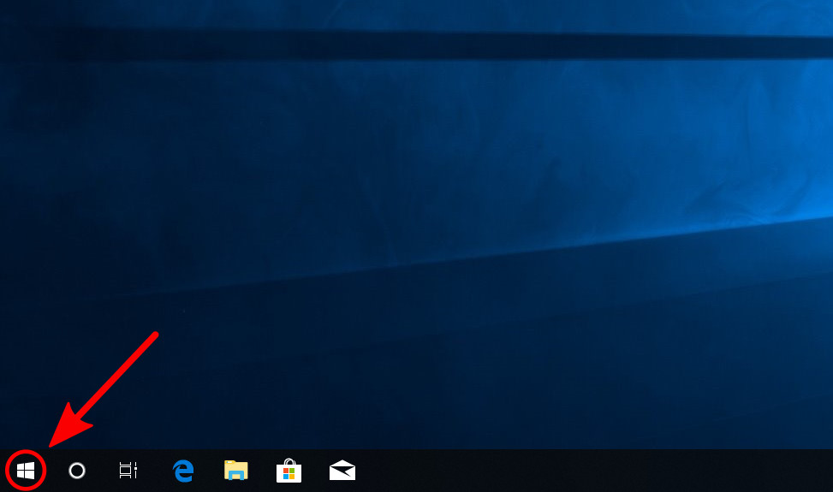Open File Explorer from taskbar
This screenshot has height=492, width=833.
[236, 471]
